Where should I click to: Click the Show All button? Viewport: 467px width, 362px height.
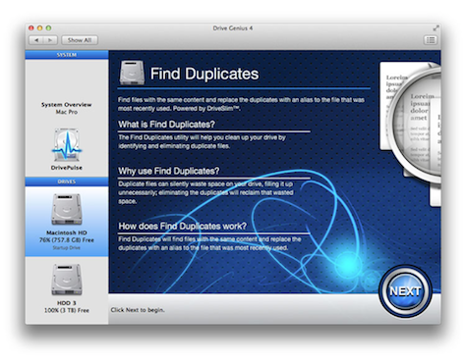click(x=80, y=40)
